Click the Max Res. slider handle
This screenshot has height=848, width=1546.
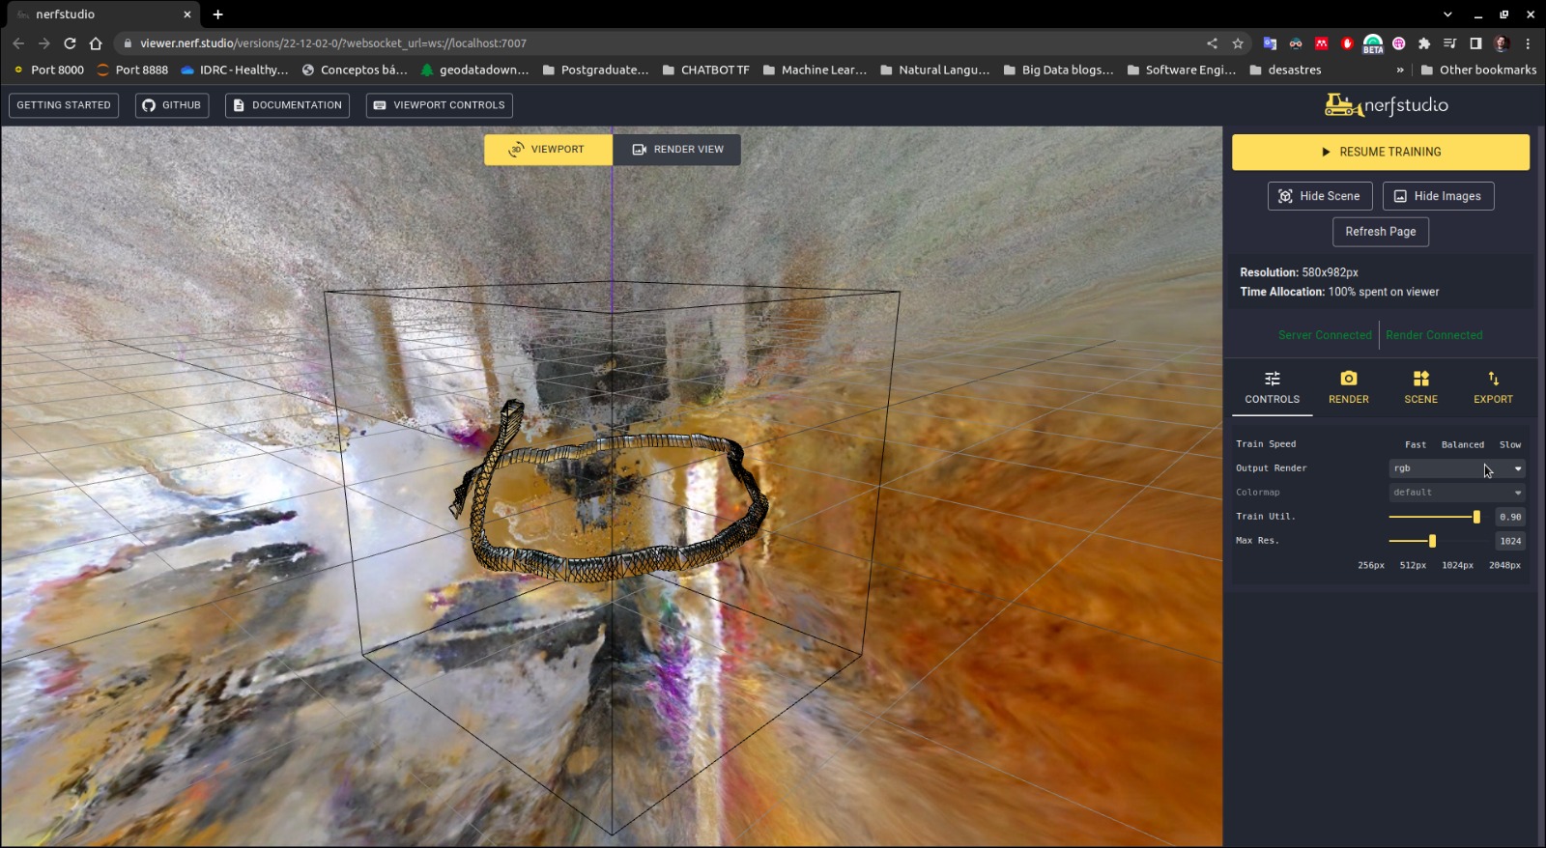(1432, 541)
